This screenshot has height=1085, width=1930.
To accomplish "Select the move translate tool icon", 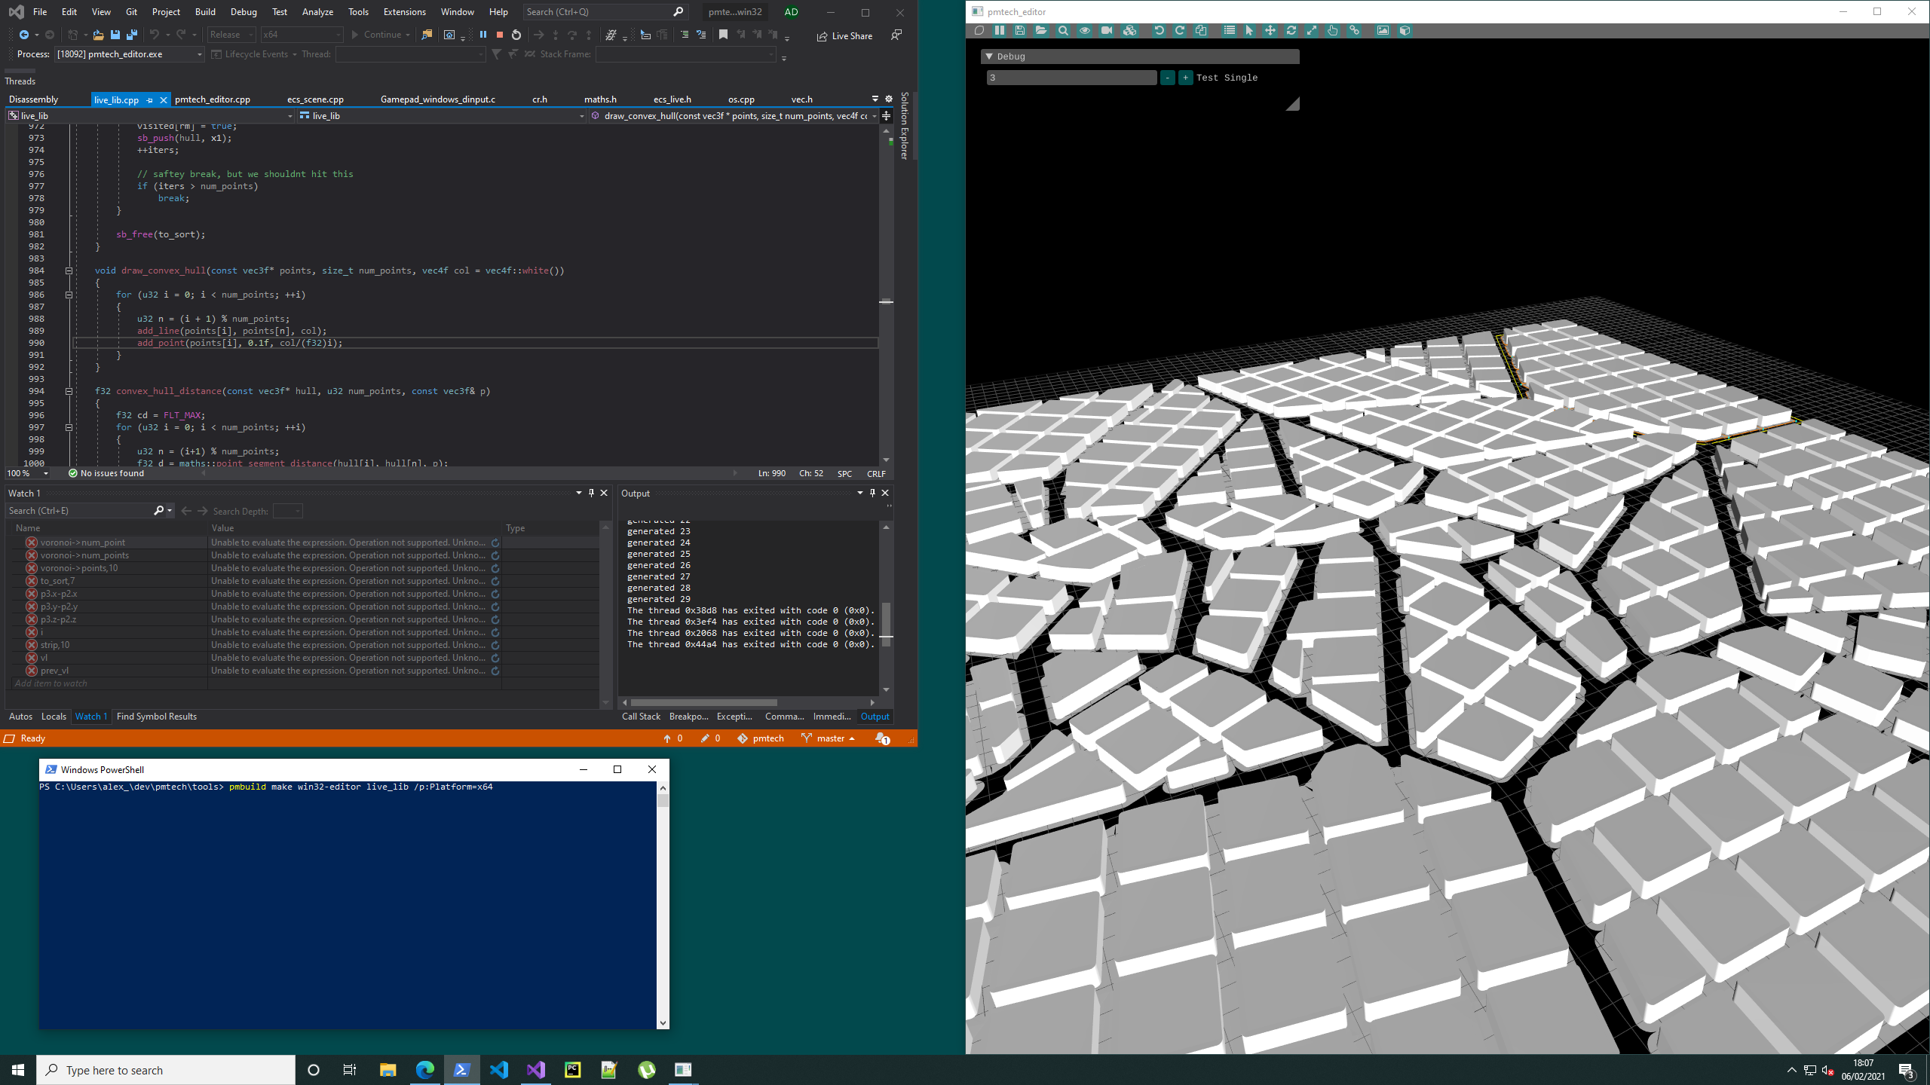I will click(1270, 31).
